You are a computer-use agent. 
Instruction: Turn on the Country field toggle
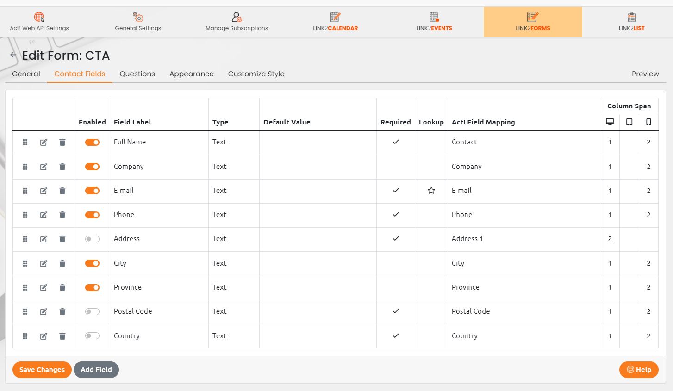[92, 336]
